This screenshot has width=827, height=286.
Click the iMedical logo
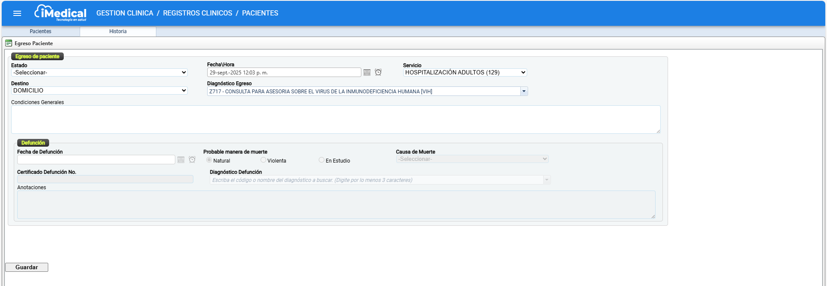[61, 13]
